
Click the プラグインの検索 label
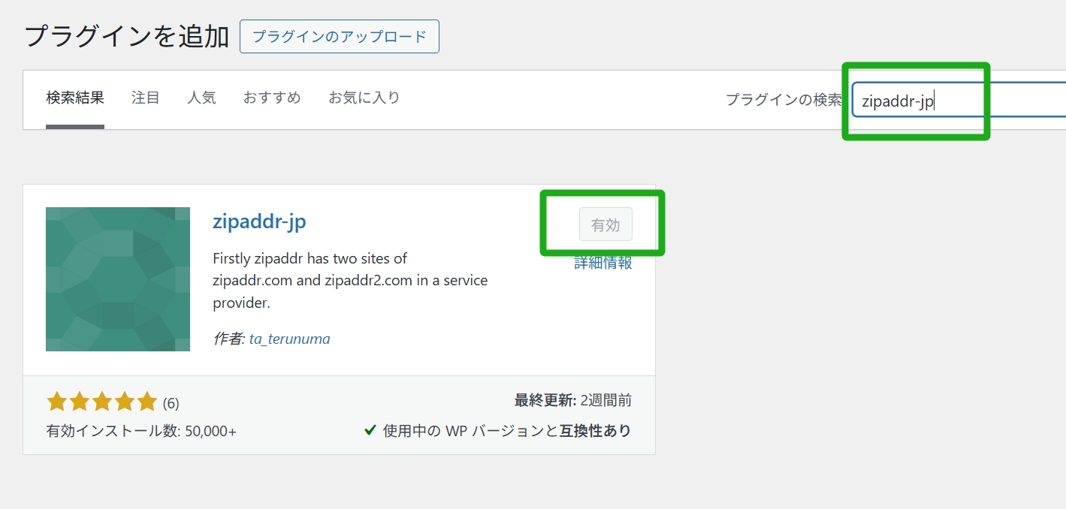point(784,100)
